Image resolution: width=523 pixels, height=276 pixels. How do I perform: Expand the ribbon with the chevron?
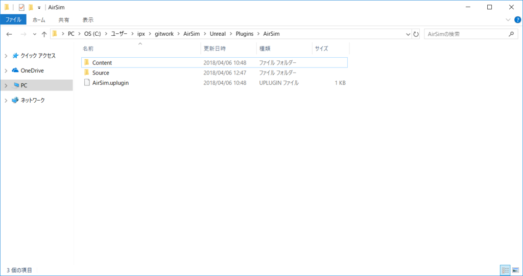coord(508,20)
